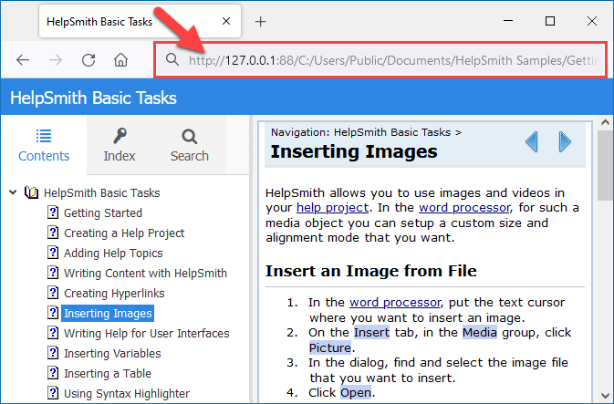This screenshot has width=614, height=404.
Task: Click the highlighted Open term in step 4
Action: [x=356, y=393]
